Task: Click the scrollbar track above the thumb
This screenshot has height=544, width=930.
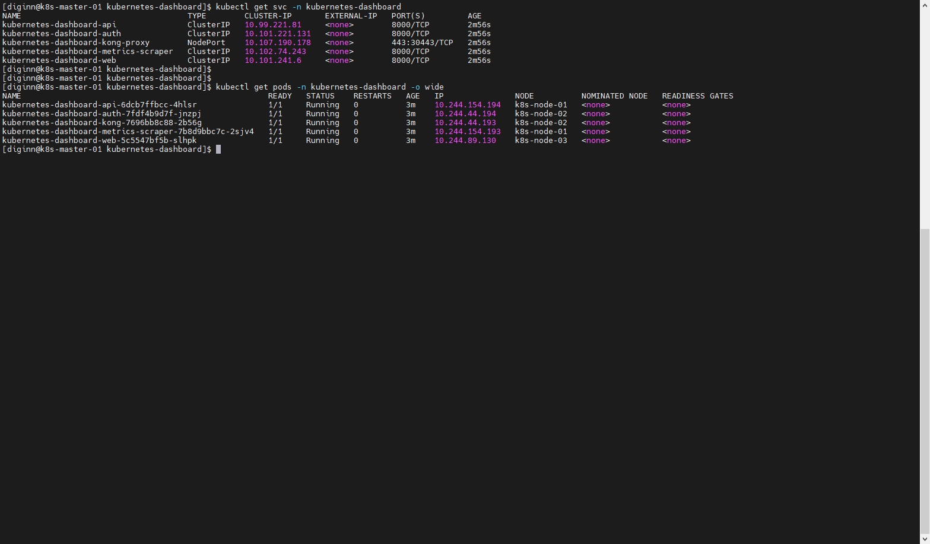Action: 925,119
